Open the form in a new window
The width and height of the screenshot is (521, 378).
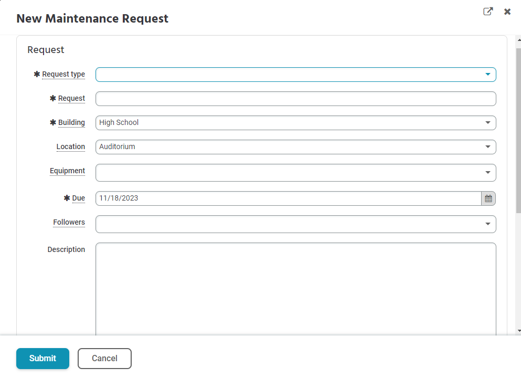click(x=488, y=12)
